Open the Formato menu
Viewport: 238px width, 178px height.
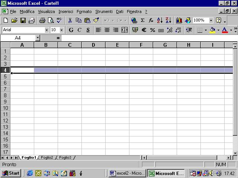[x=84, y=11]
